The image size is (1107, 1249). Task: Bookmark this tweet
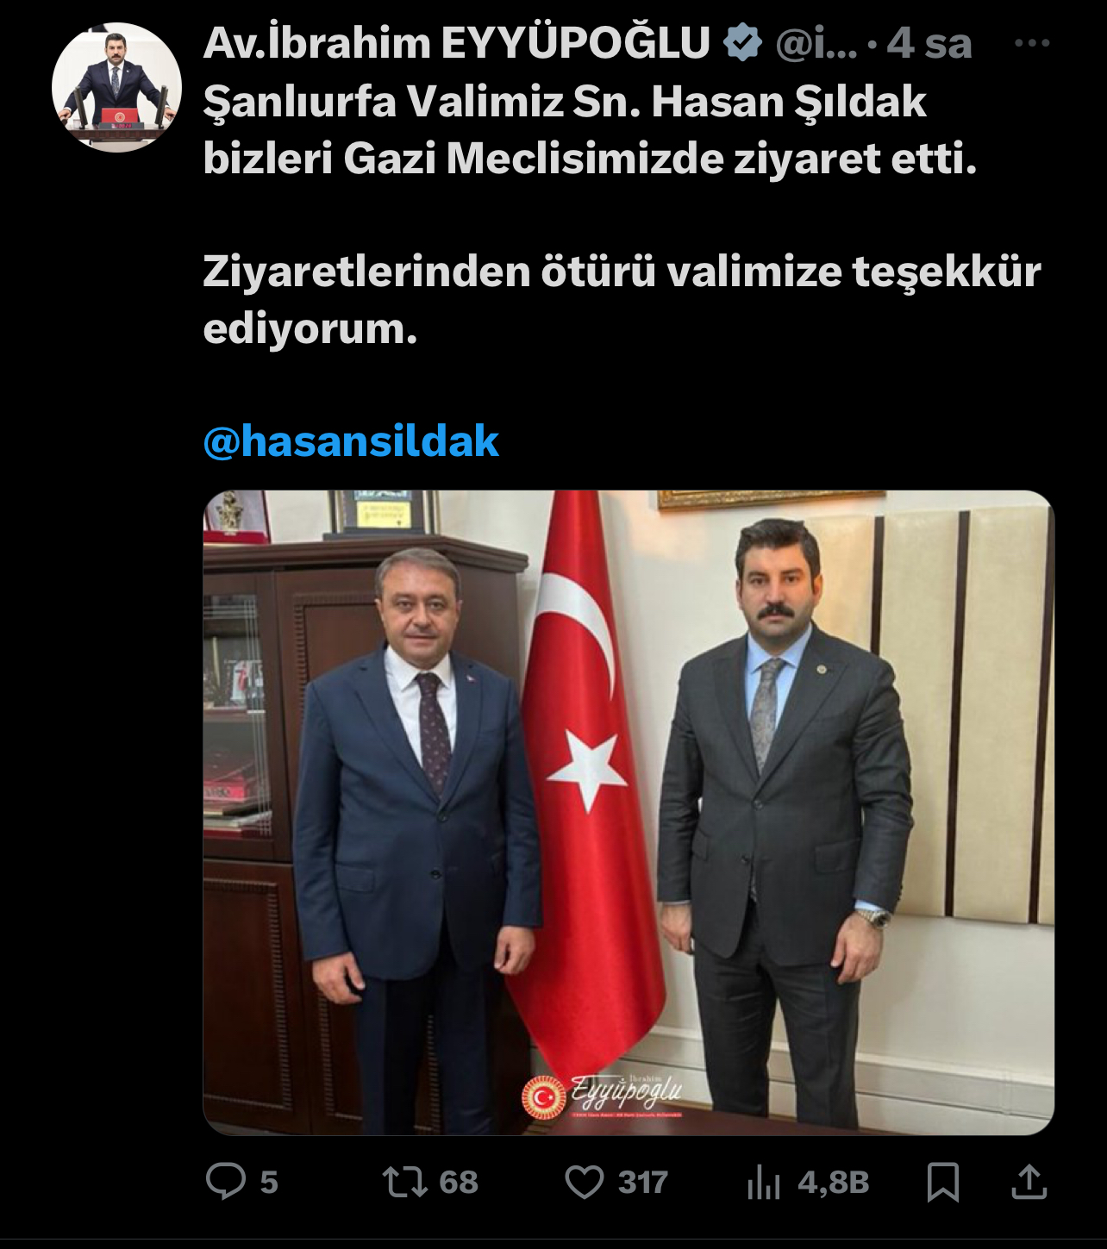[942, 1182]
